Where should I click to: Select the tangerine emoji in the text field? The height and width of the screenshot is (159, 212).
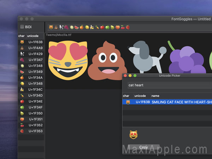(82, 27)
